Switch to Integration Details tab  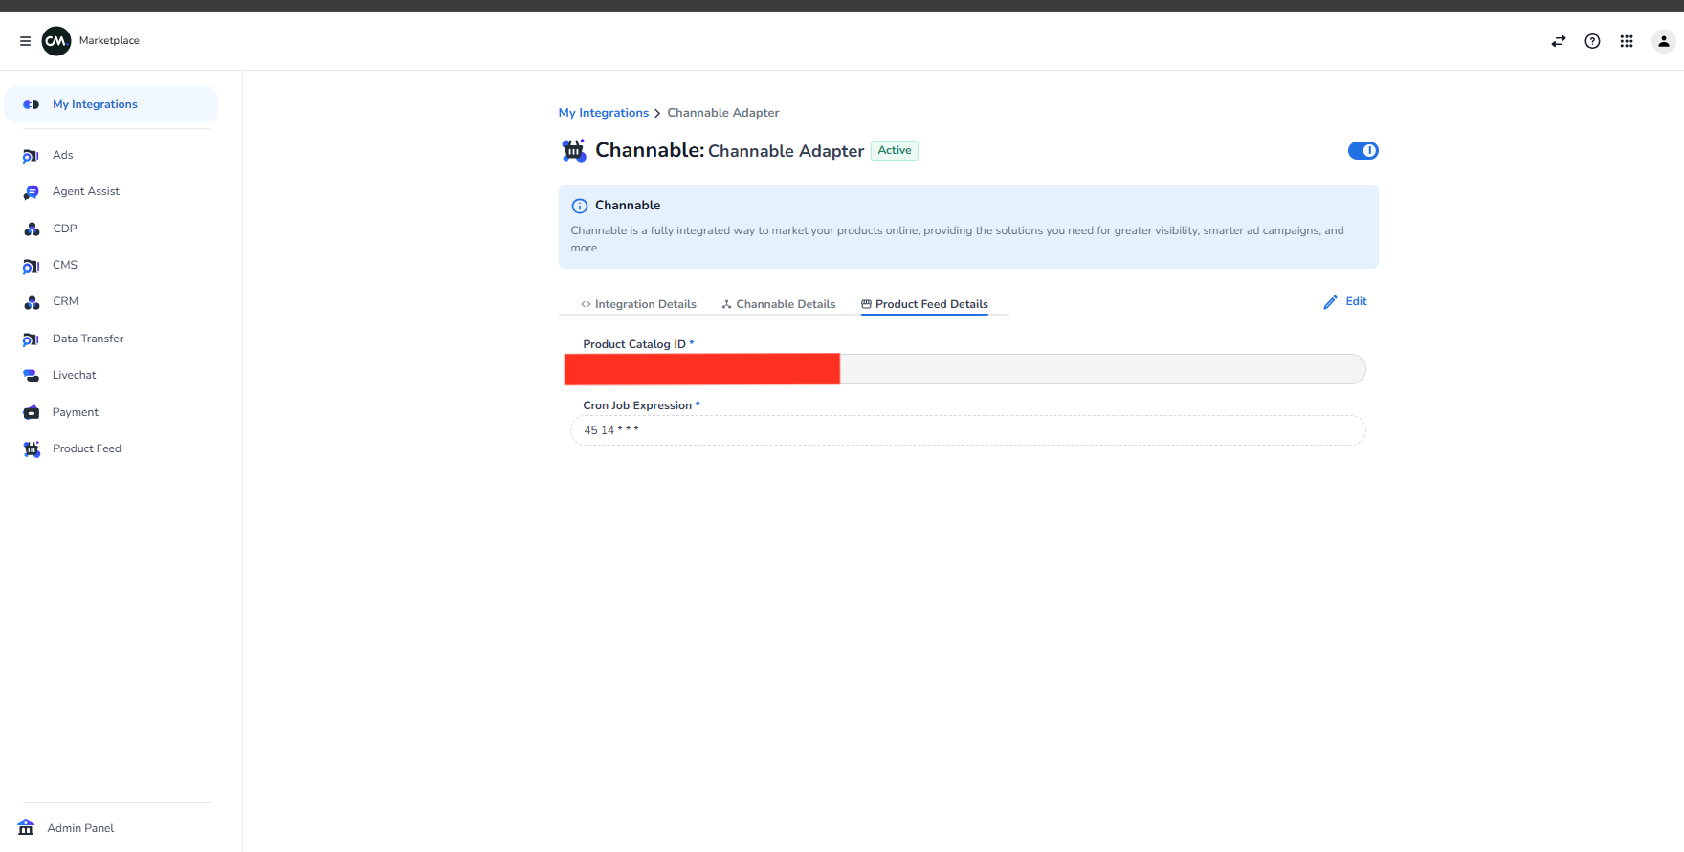coord(638,304)
